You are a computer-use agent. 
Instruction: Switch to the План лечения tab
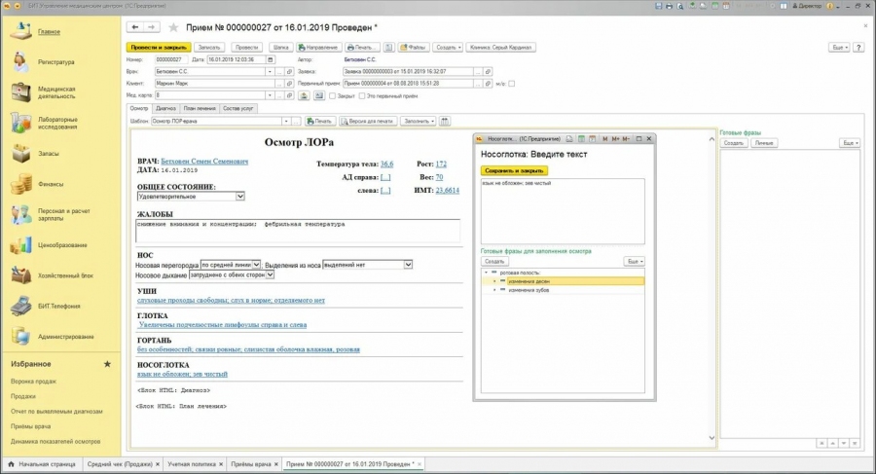[x=200, y=108]
